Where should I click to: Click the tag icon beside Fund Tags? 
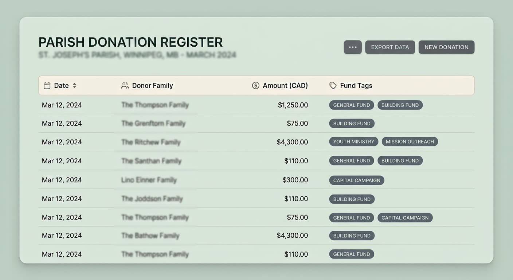333,86
